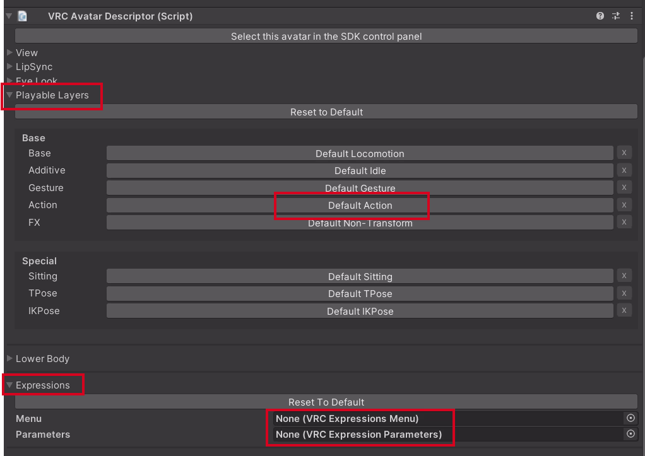
Task: Click the Action layer label
Action: click(43, 205)
